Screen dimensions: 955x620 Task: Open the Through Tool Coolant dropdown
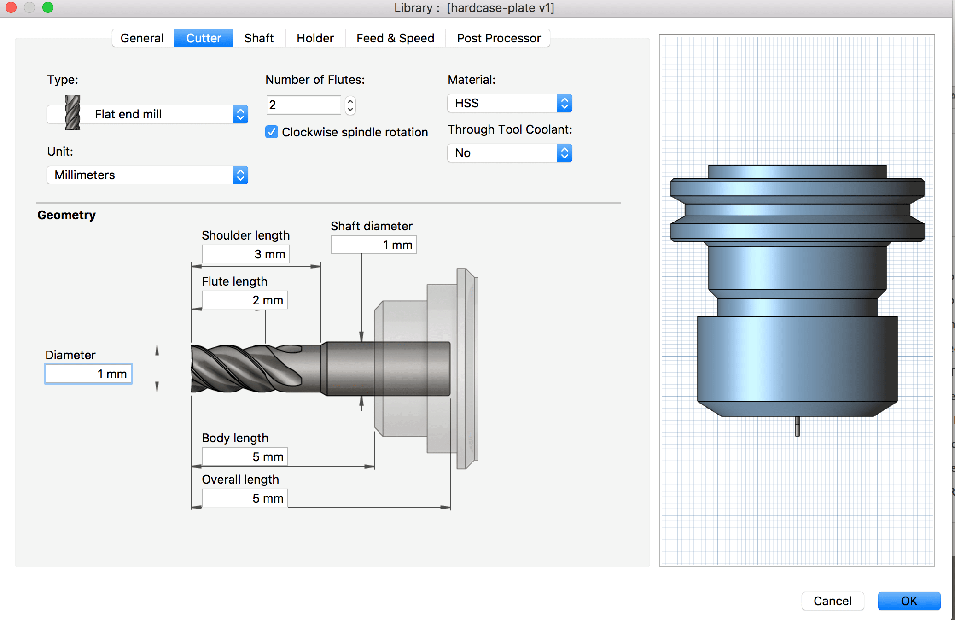tap(510, 153)
